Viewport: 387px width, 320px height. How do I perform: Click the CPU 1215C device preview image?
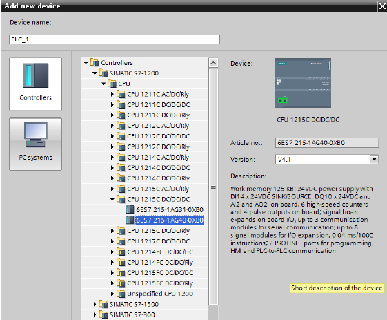coord(303,83)
